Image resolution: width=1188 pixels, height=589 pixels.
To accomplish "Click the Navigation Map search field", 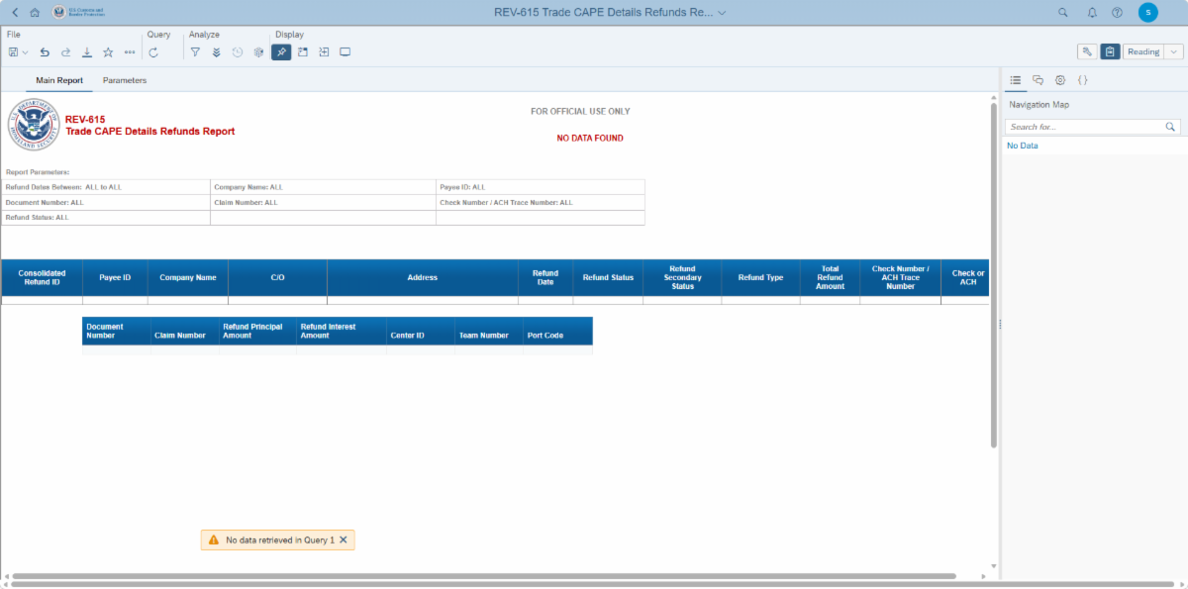I will point(1084,127).
